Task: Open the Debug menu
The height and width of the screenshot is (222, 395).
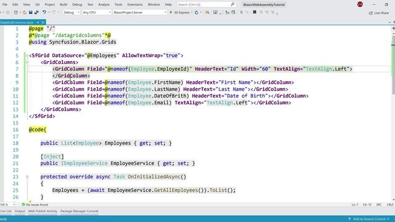Action: [x=77, y=4]
